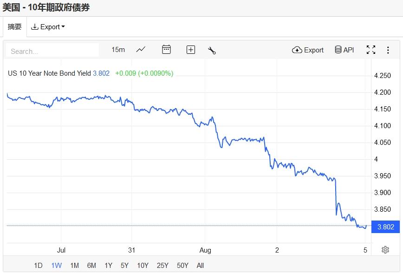403x273 pixels.
Task: Select the 5Y time range
Action: point(124,265)
